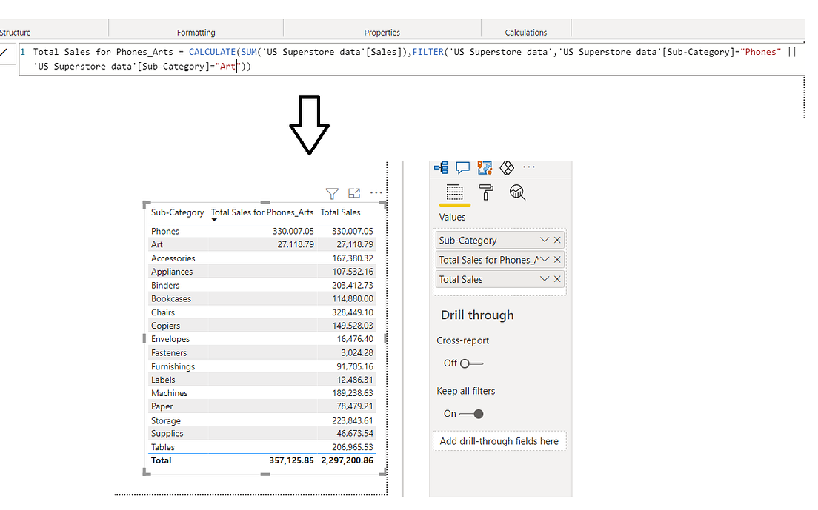Expand the Sub-Category field dropdown

[545, 239]
